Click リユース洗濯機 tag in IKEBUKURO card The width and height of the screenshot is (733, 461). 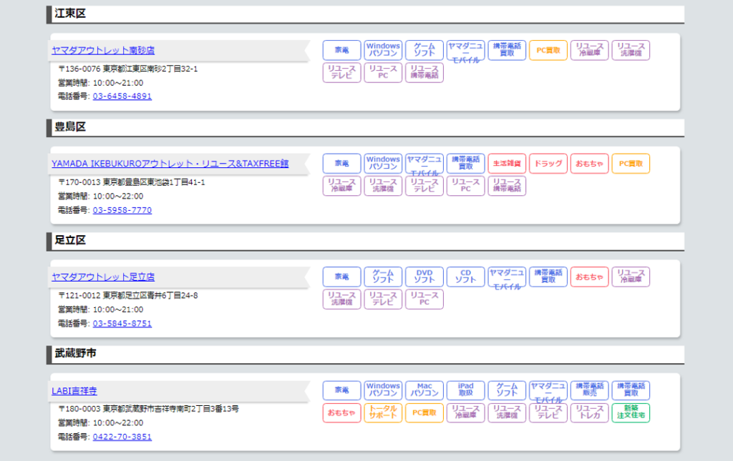coord(383,186)
